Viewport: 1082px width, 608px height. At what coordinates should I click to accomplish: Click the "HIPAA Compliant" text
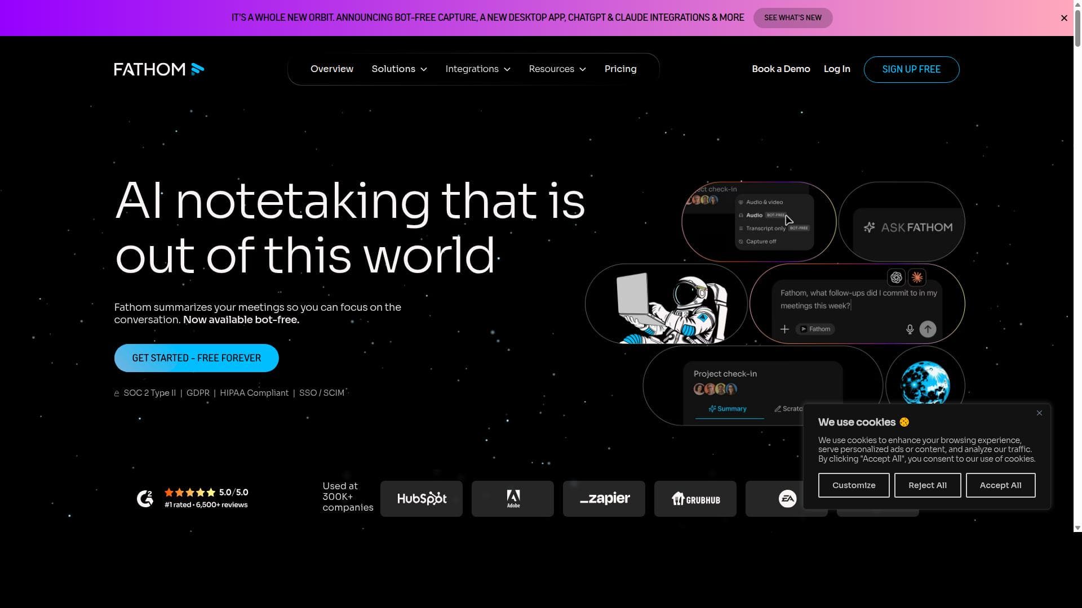click(254, 393)
